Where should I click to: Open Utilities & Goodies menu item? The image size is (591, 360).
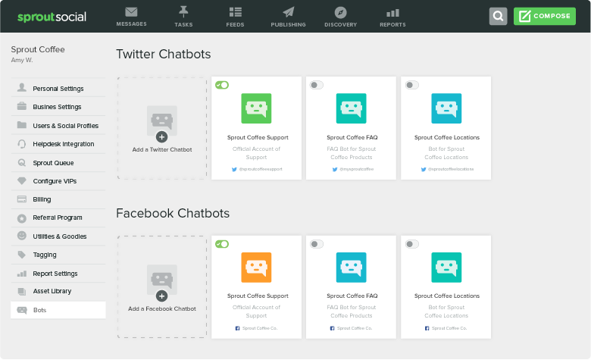pyautogui.click(x=58, y=236)
